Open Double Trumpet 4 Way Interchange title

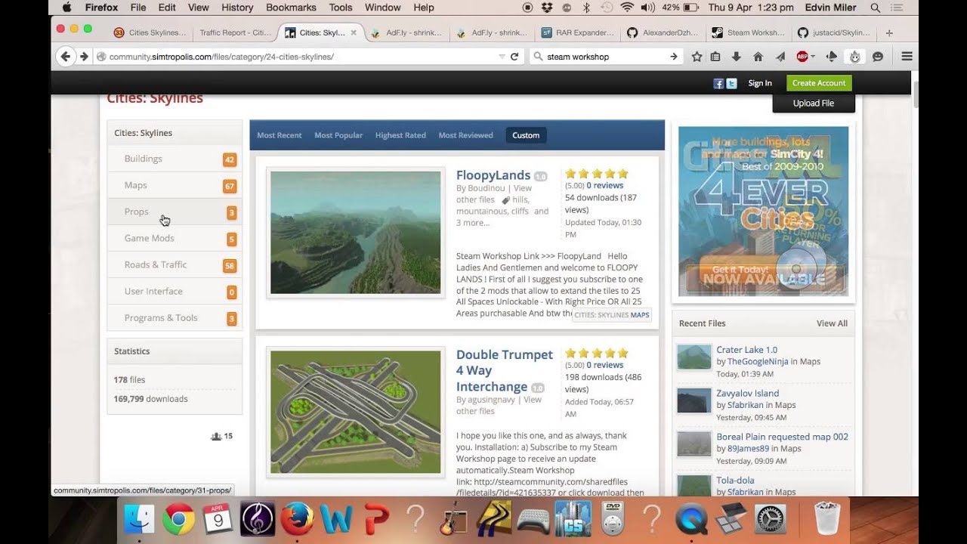click(x=505, y=370)
